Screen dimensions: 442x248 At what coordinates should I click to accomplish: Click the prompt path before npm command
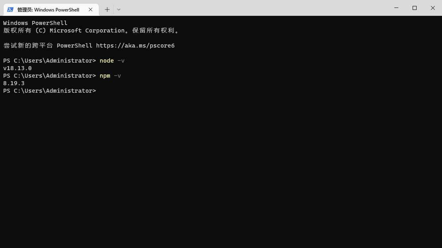click(50, 76)
